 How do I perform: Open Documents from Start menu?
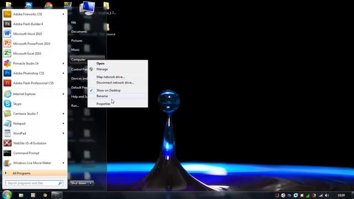pos(79,32)
